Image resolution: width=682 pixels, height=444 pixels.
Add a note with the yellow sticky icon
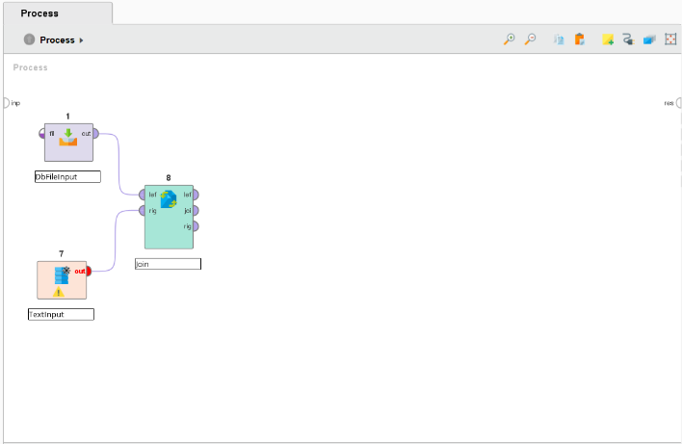tap(608, 39)
